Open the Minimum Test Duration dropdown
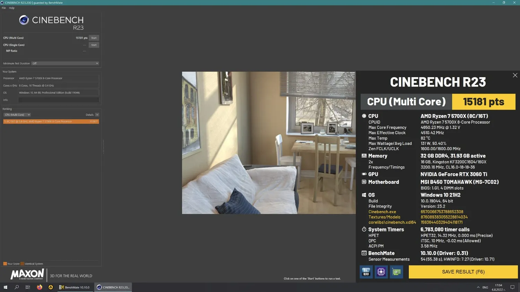The image size is (520, 292). (65, 63)
